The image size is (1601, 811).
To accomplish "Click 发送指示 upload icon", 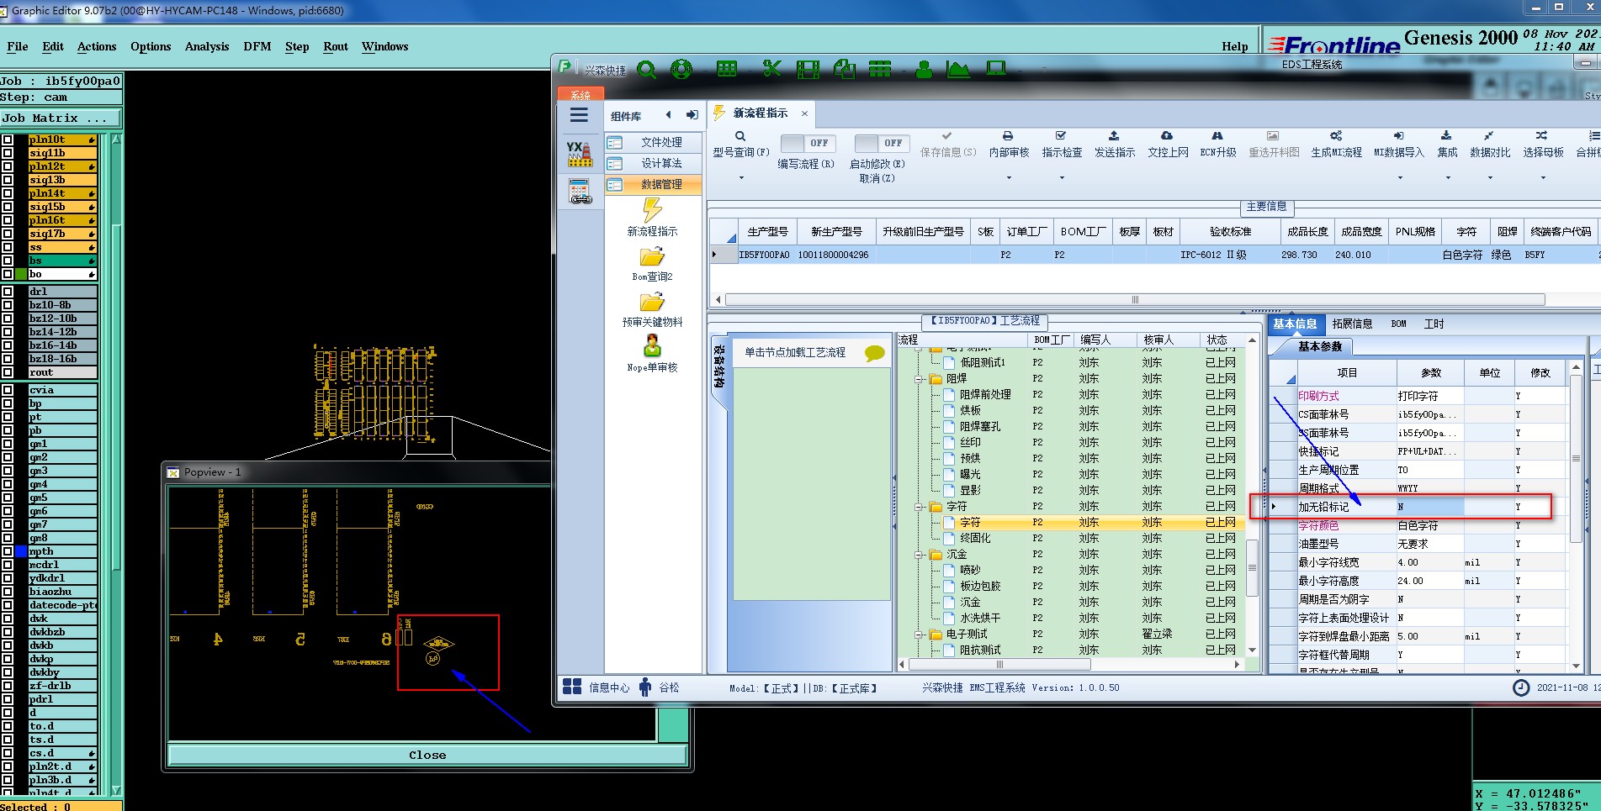I will [x=1114, y=136].
